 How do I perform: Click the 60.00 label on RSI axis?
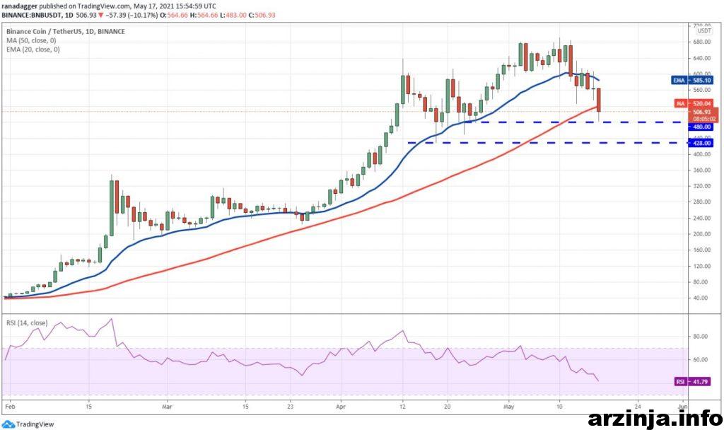coord(701,359)
